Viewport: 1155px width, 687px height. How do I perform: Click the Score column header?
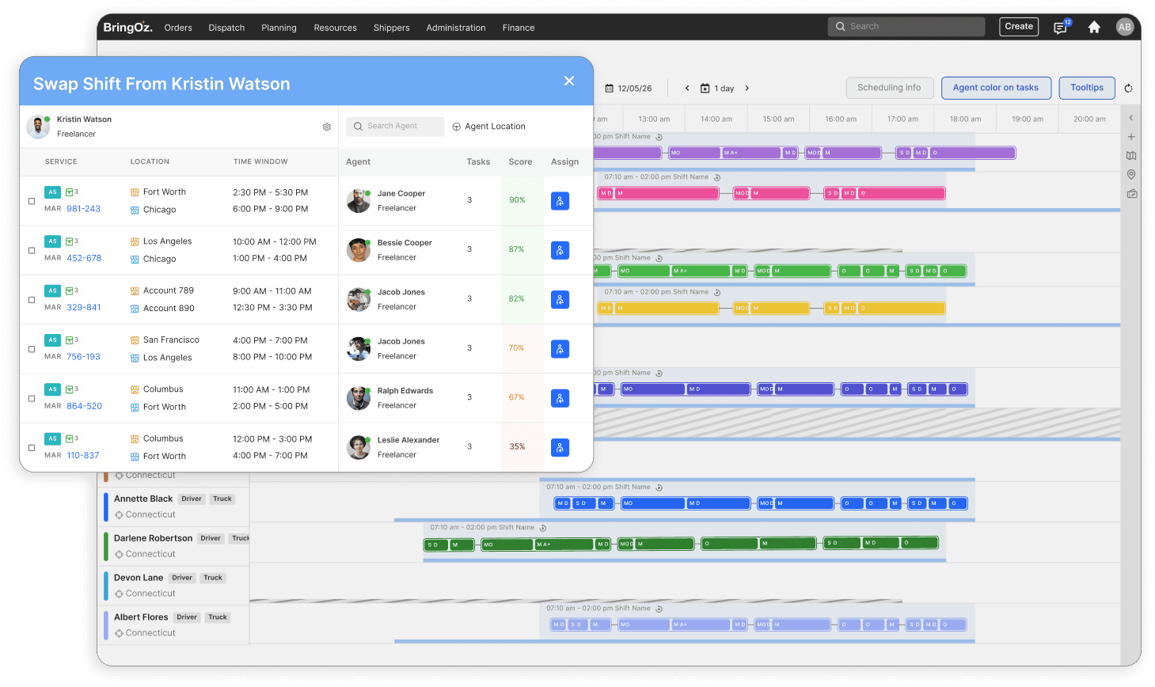coord(520,162)
